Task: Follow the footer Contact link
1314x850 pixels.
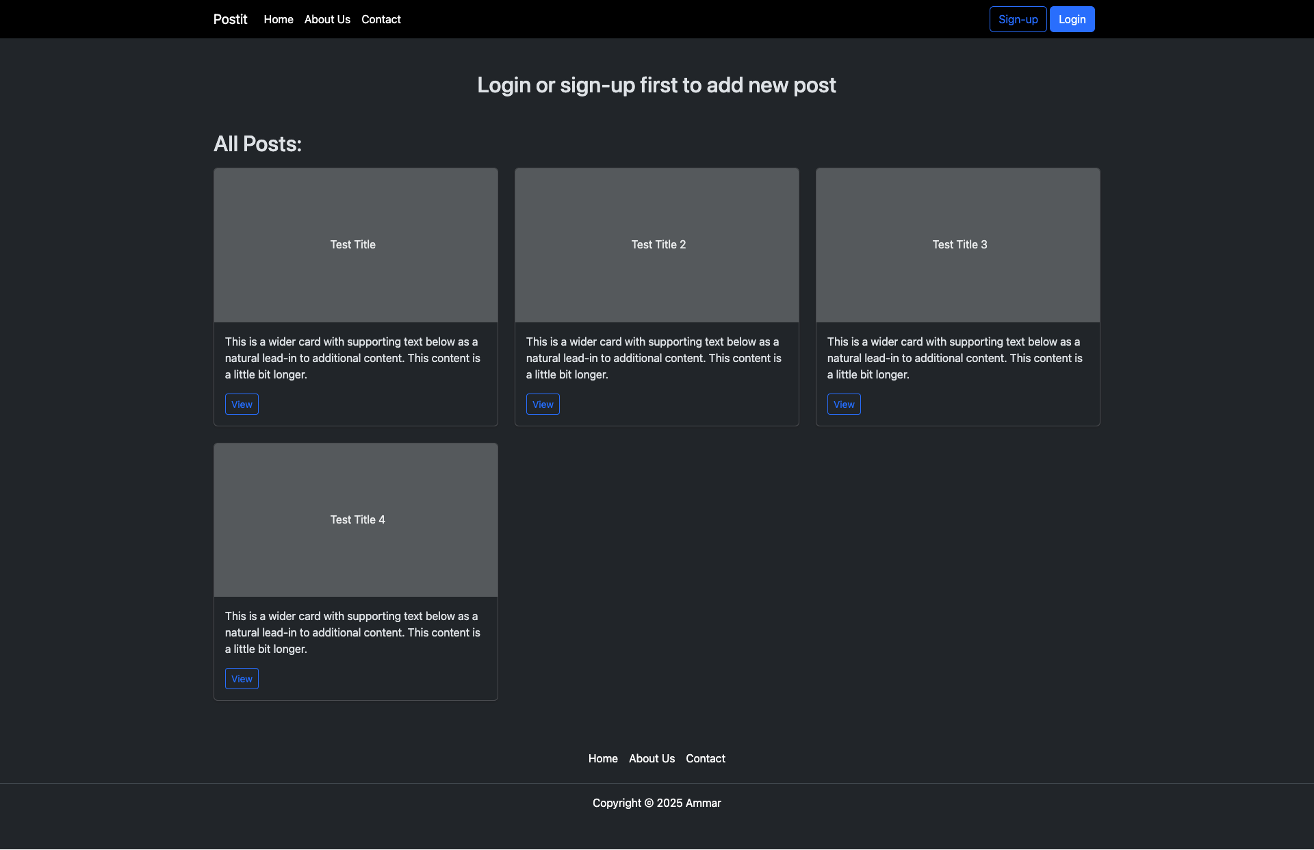Action: [x=706, y=758]
